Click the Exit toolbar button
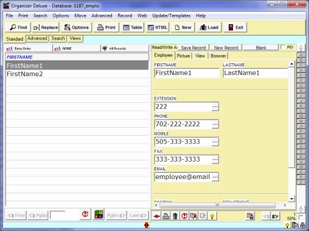Viewport: 309px width, 231px height. pyautogui.click(x=235, y=27)
